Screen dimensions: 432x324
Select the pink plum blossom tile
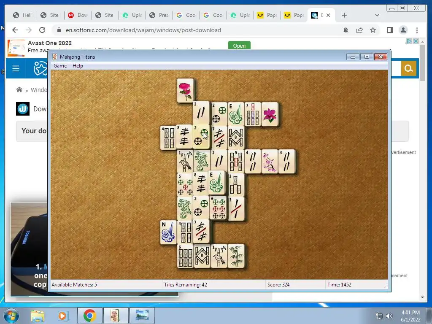pos(270,162)
